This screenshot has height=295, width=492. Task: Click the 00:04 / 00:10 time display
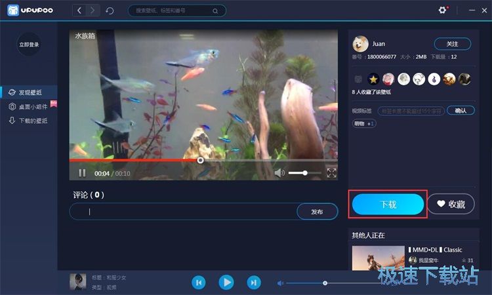pos(112,173)
